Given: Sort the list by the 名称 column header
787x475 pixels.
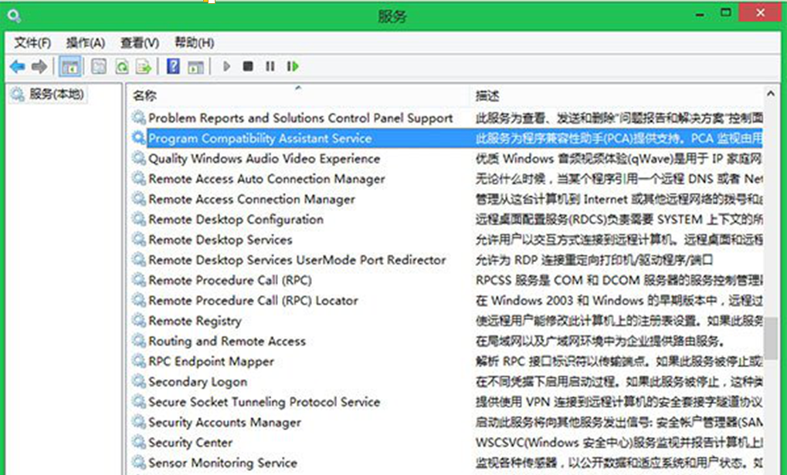Looking at the screenshot, I should click(144, 96).
